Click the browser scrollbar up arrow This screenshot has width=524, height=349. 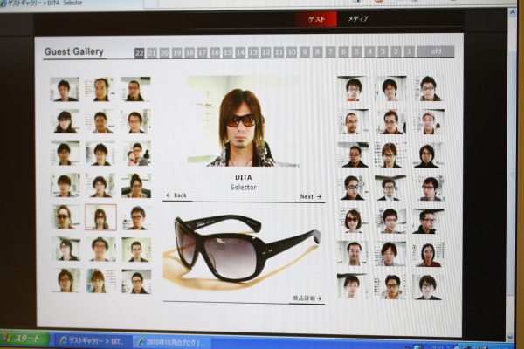(x=512, y=13)
